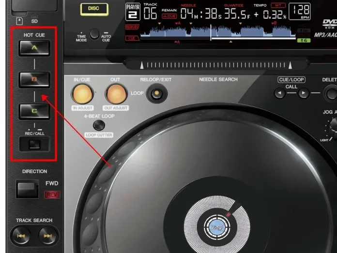This screenshot has height=253, width=337.
Task: Click the OUT ADJUST label
Action: (116, 108)
